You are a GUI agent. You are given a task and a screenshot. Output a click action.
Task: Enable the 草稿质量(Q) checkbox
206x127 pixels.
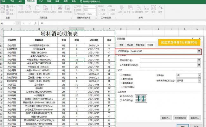pos(121,83)
